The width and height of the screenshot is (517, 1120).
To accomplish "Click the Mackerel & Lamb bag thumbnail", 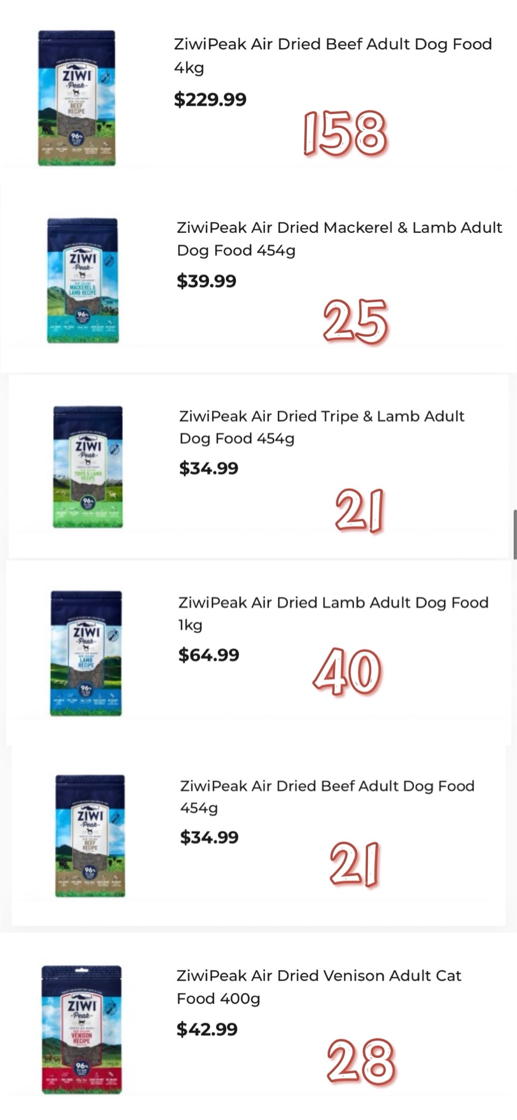I will (x=83, y=280).
